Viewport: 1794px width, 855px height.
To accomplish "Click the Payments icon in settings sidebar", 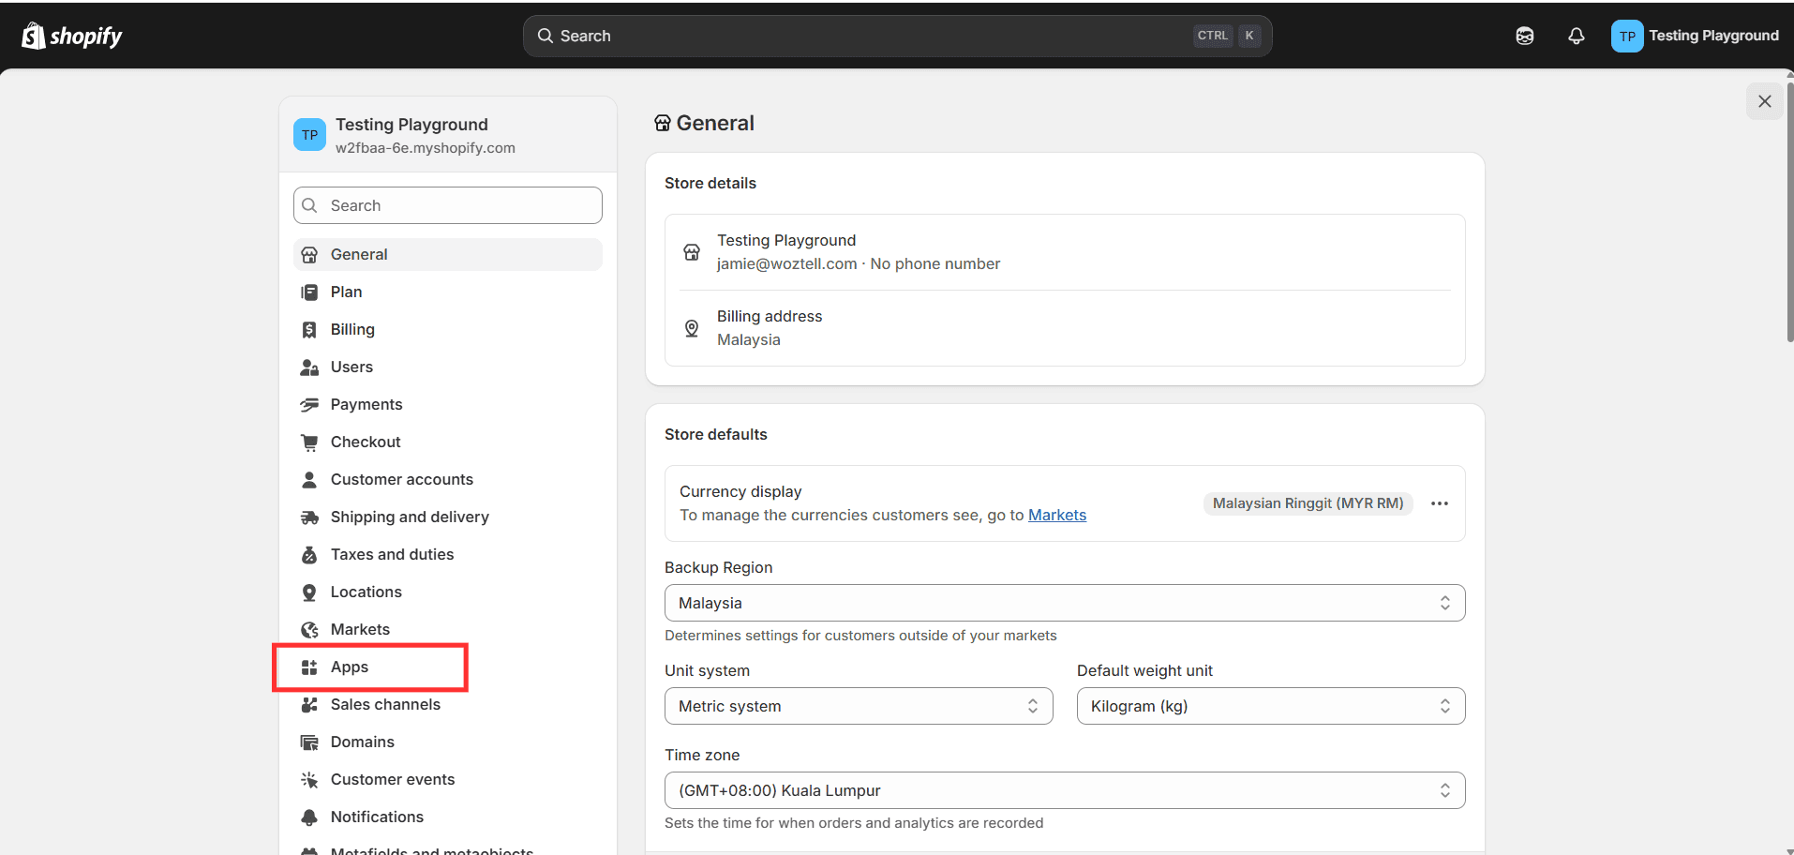I will point(309,405).
